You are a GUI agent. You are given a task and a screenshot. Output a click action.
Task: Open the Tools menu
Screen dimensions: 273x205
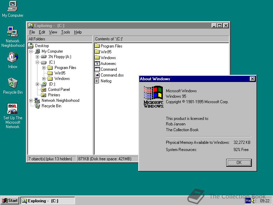tap(66, 32)
